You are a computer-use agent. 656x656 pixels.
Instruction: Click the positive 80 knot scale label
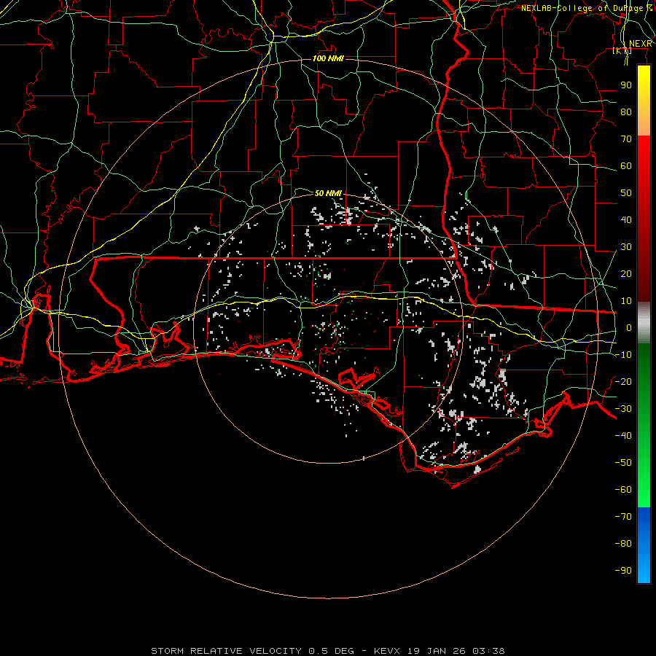click(x=626, y=112)
